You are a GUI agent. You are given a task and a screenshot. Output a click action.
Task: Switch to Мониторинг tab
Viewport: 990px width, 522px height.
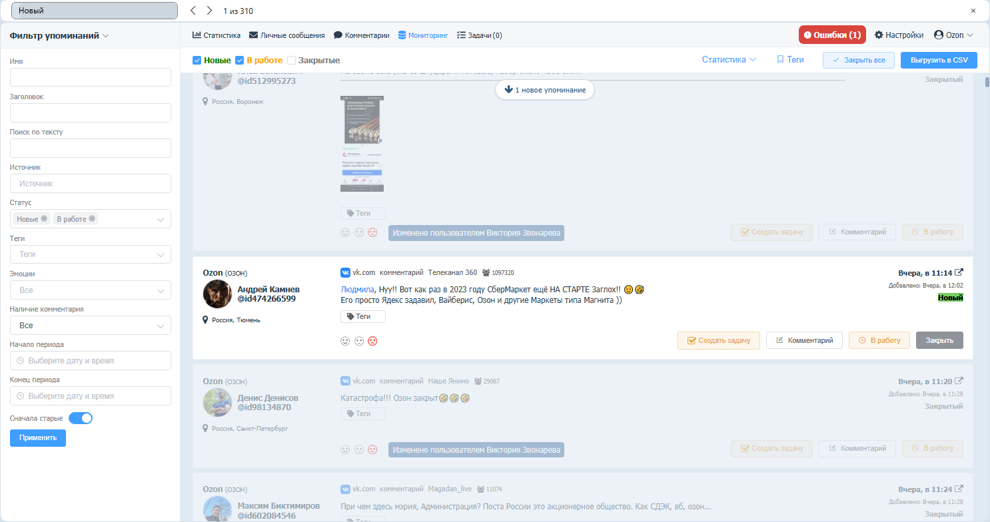tap(423, 35)
